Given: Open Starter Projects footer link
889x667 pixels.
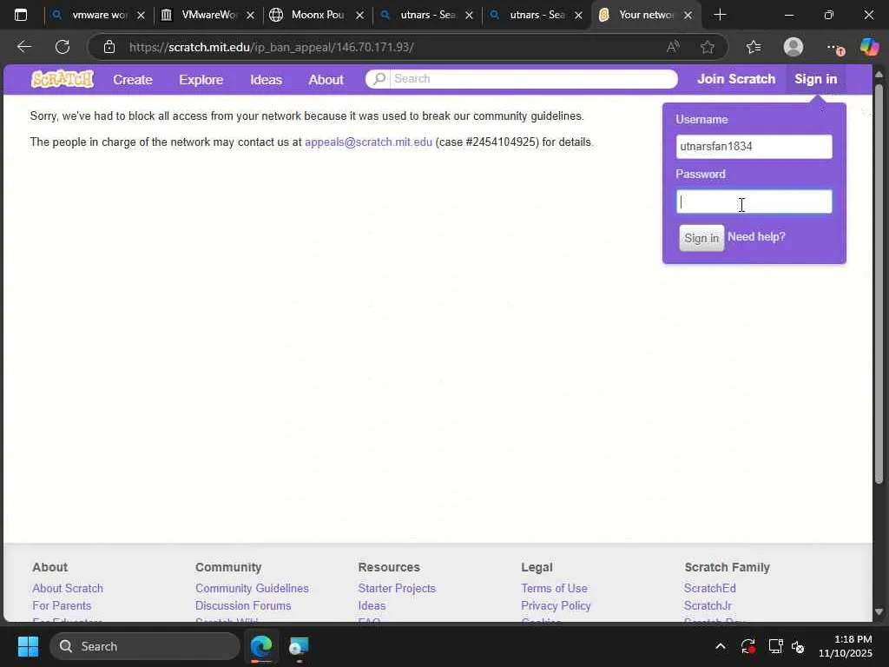Looking at the screenshot, I should click(397, 588).
